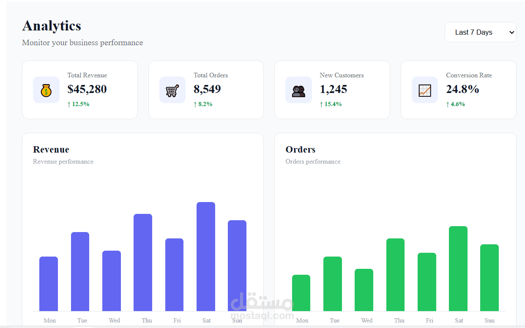Screen dimensions: 525x328
Task: Click the 4.6% conversion growth indicator
Action: coord(455,104)
